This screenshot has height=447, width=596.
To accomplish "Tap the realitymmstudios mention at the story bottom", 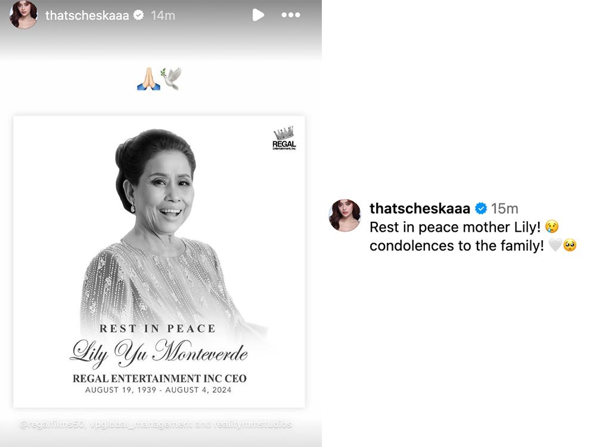I will click(252, 424).
